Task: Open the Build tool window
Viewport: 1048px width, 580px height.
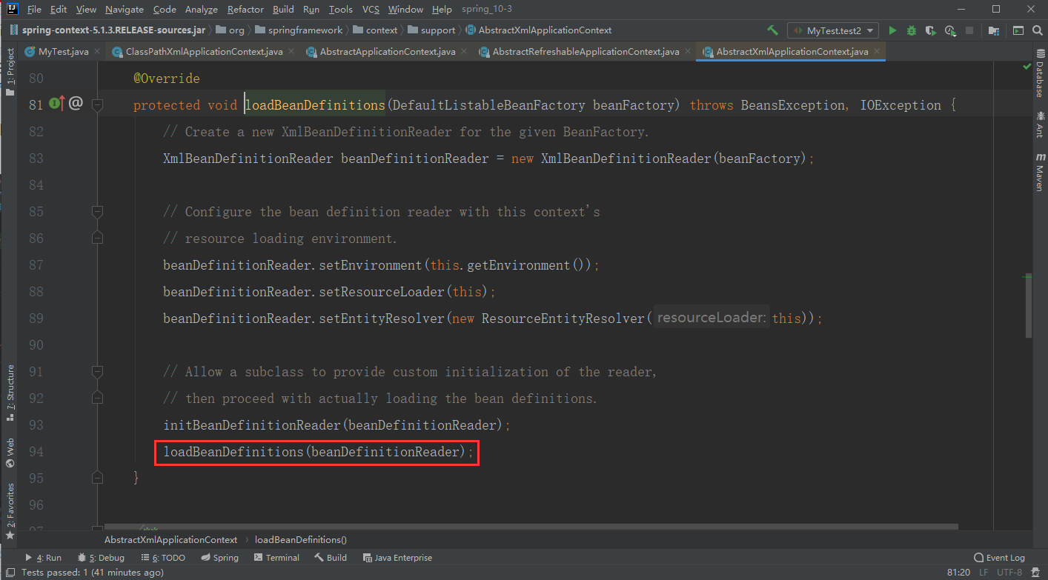Action: tap(331, 558)
